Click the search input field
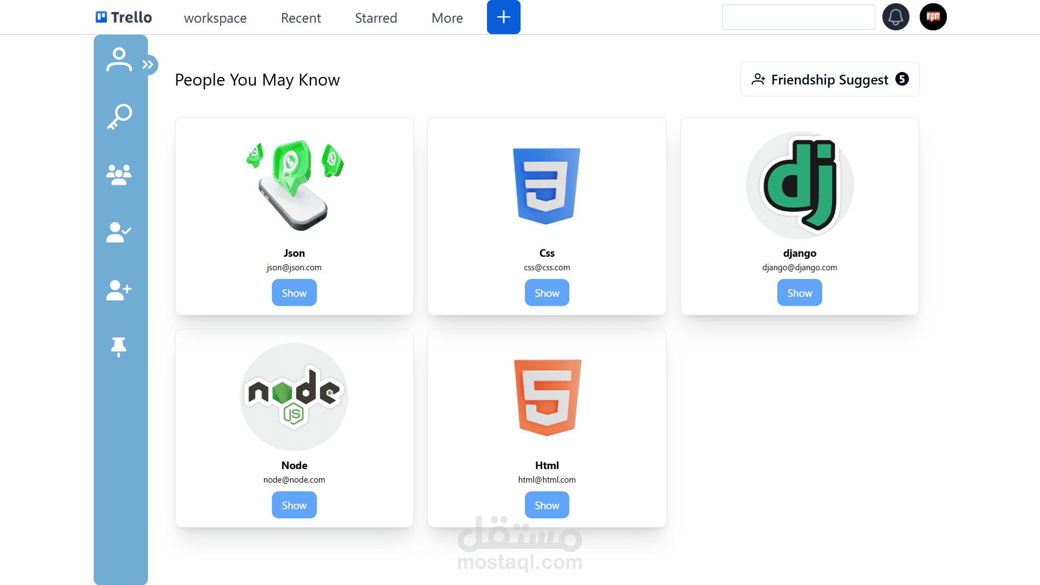Viewport: 1040px width, 585px height. 798,17
